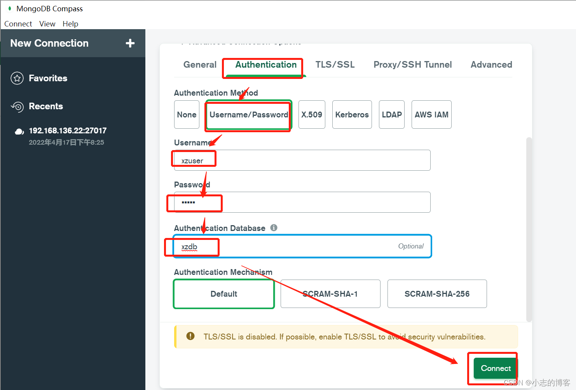This screenshot has height=390, width=576.
Task: Select None authentication method
Action: pyautogui.click(x=187, y=115)
